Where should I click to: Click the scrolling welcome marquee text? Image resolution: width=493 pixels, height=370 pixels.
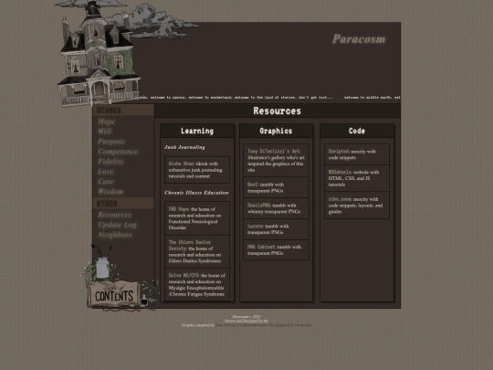click(x=269, y=98)
